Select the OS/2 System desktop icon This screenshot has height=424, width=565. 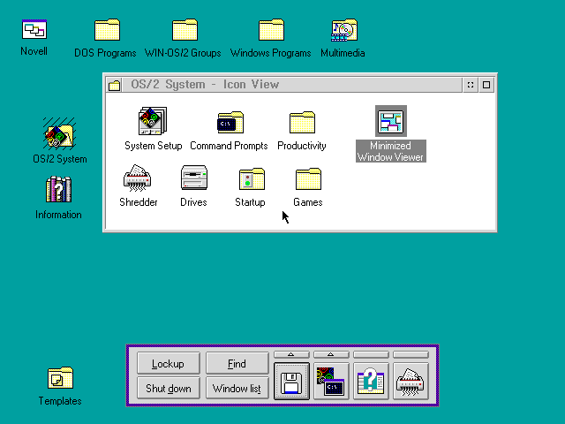59,133
